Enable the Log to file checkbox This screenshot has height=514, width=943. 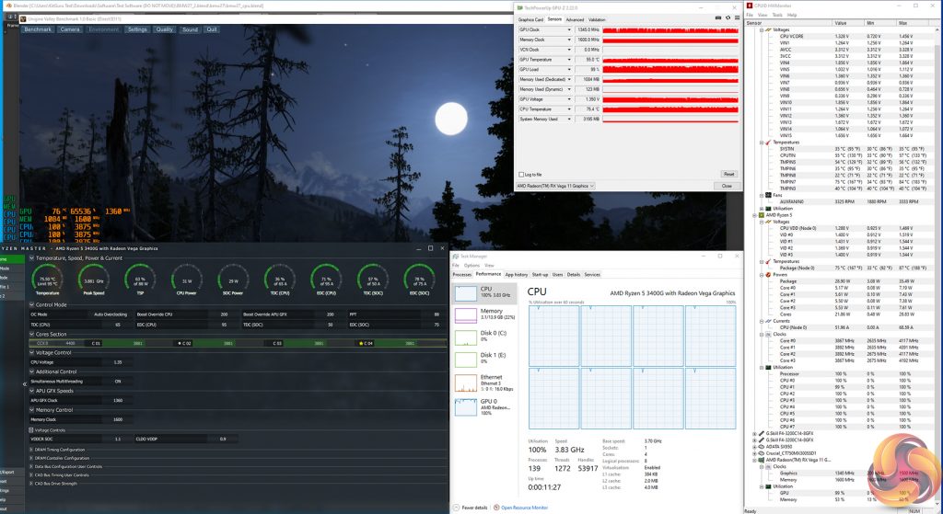click(522, 174)
